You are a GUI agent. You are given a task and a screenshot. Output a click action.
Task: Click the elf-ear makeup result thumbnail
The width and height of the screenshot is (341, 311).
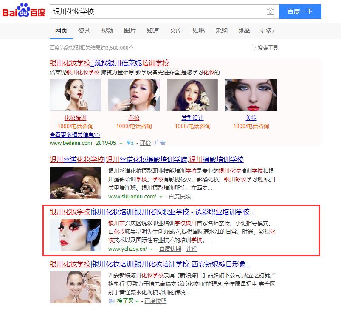tap(75, 235)
